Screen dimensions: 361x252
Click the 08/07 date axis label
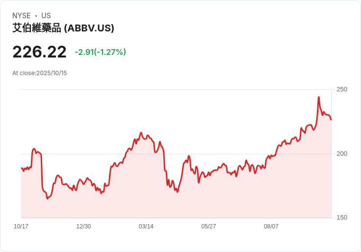pyautogui.click(x=271, y=226)
